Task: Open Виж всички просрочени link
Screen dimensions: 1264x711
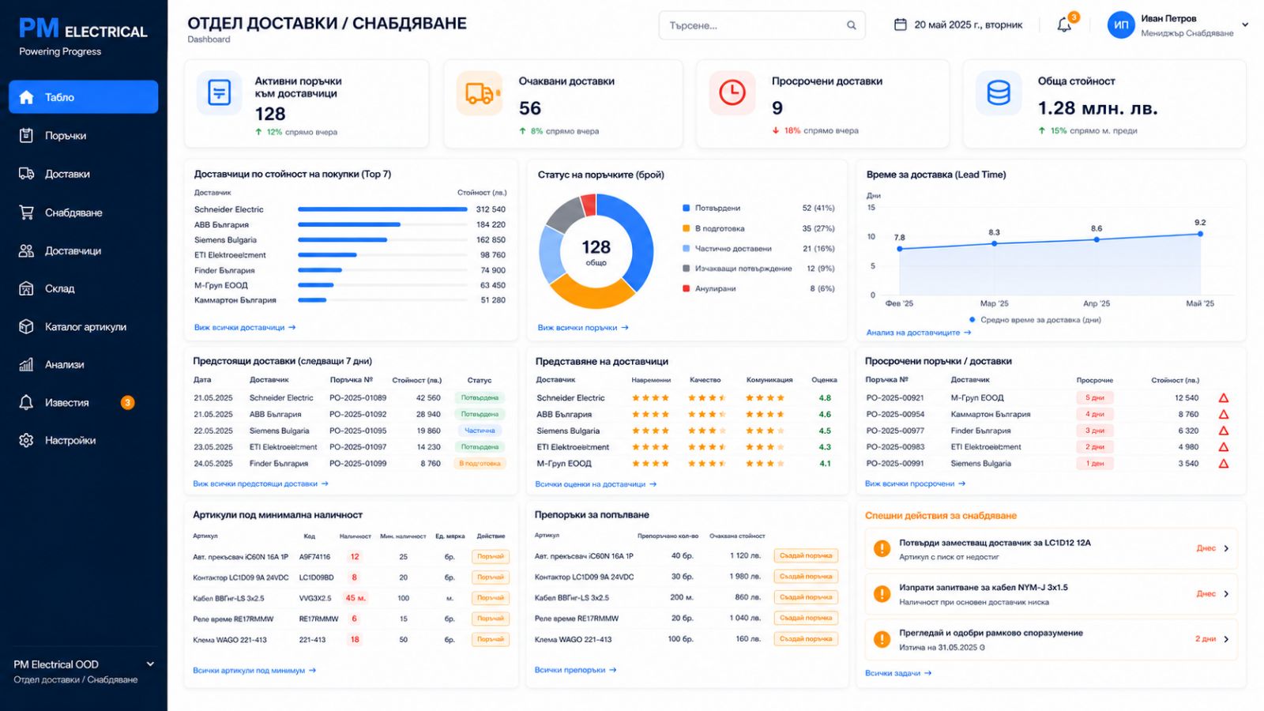Action: click(915, 483)
